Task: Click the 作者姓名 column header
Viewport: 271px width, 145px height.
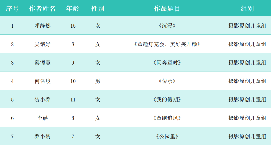Action: 42,9
